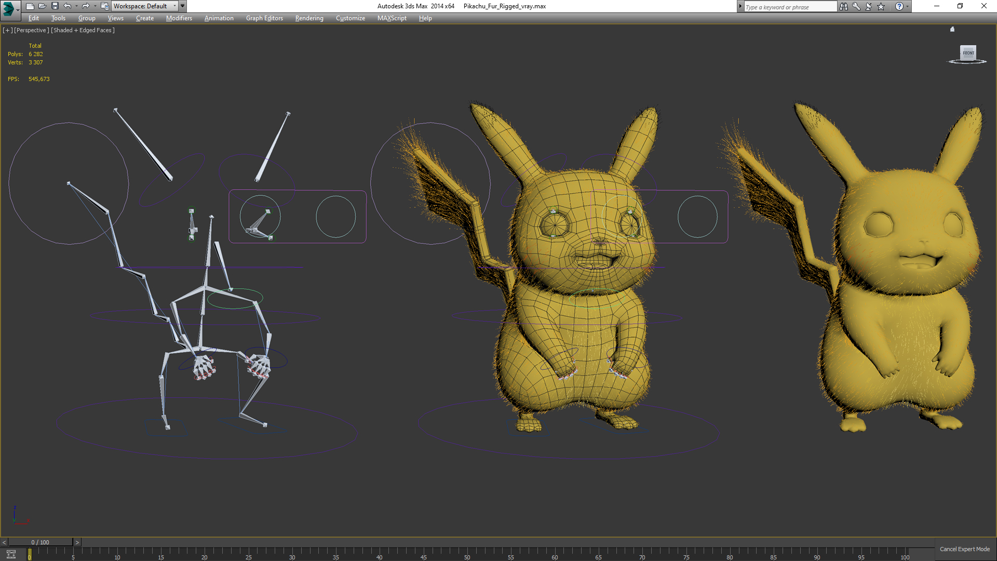Open Subscription Center key icon
This screenshot has width=997, height=561.
[856, 6]
